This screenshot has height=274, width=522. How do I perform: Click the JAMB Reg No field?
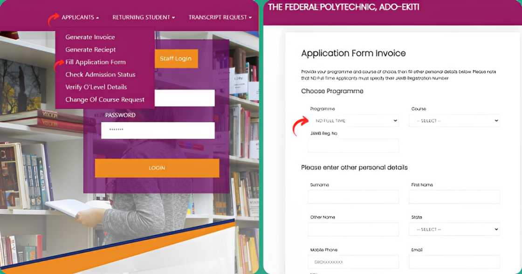pyautogui.click(x=354, y=146)
